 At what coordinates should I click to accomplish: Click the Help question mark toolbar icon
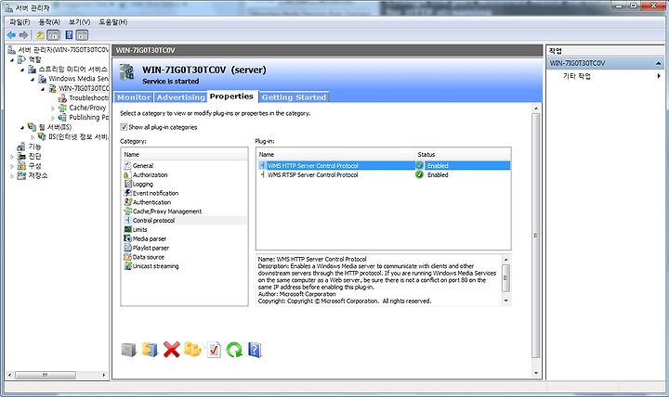[x=69, y=35]
